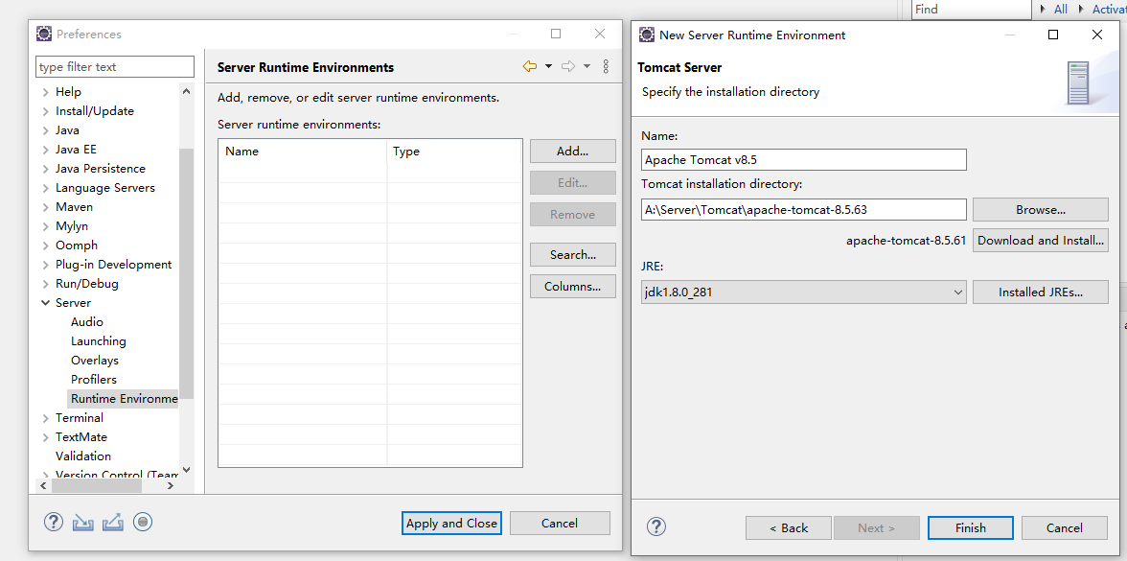
Task: Click the forward arrow in Preferences header
Action: pyautogui.click(x=568, y=66)
